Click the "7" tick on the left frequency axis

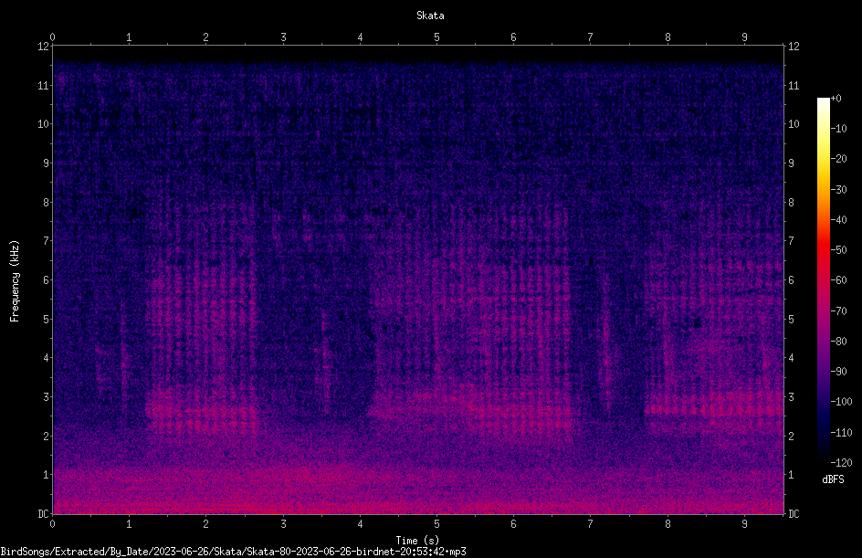pyautogui.click(x=46, y=241)
